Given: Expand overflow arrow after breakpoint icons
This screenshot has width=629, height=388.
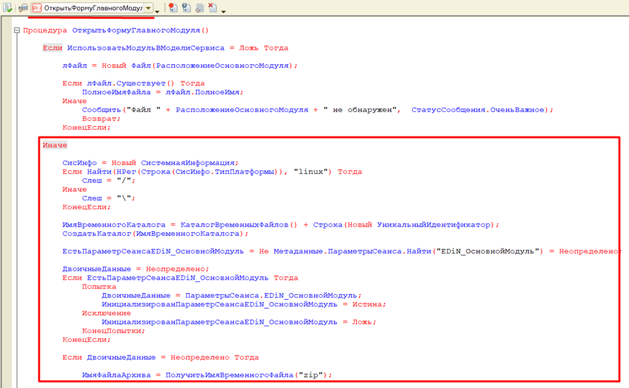Looking at the screenshot, I should tap(223, 11).
